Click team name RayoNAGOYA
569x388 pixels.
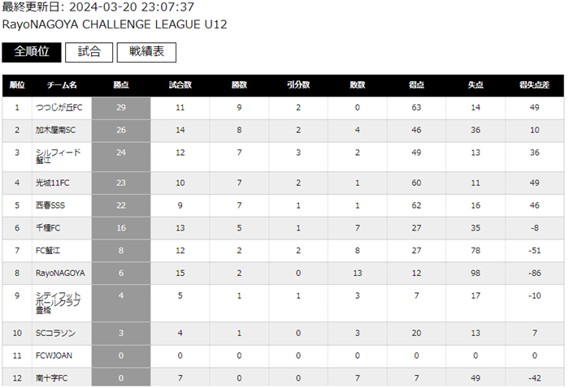pyautogui.click(x=60, y=274)
